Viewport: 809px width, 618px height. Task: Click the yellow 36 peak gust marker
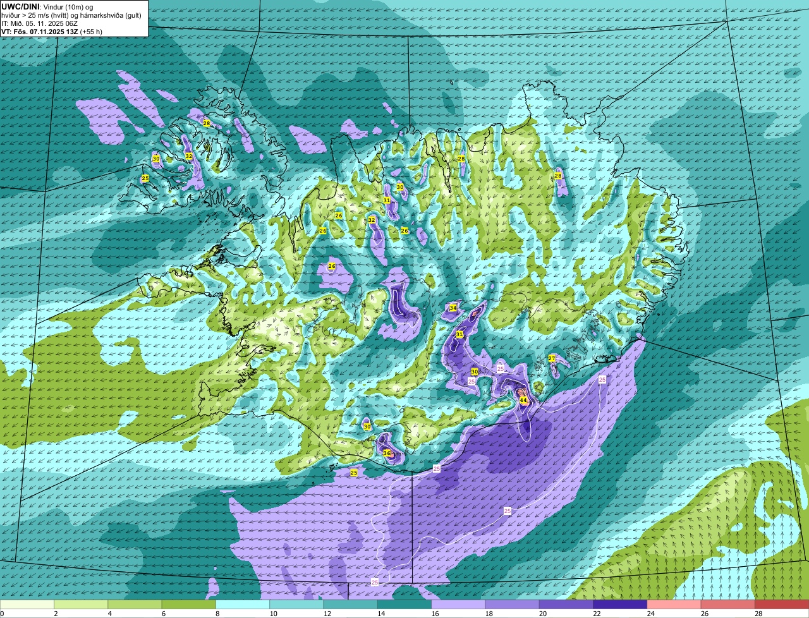tap(387, 453)
